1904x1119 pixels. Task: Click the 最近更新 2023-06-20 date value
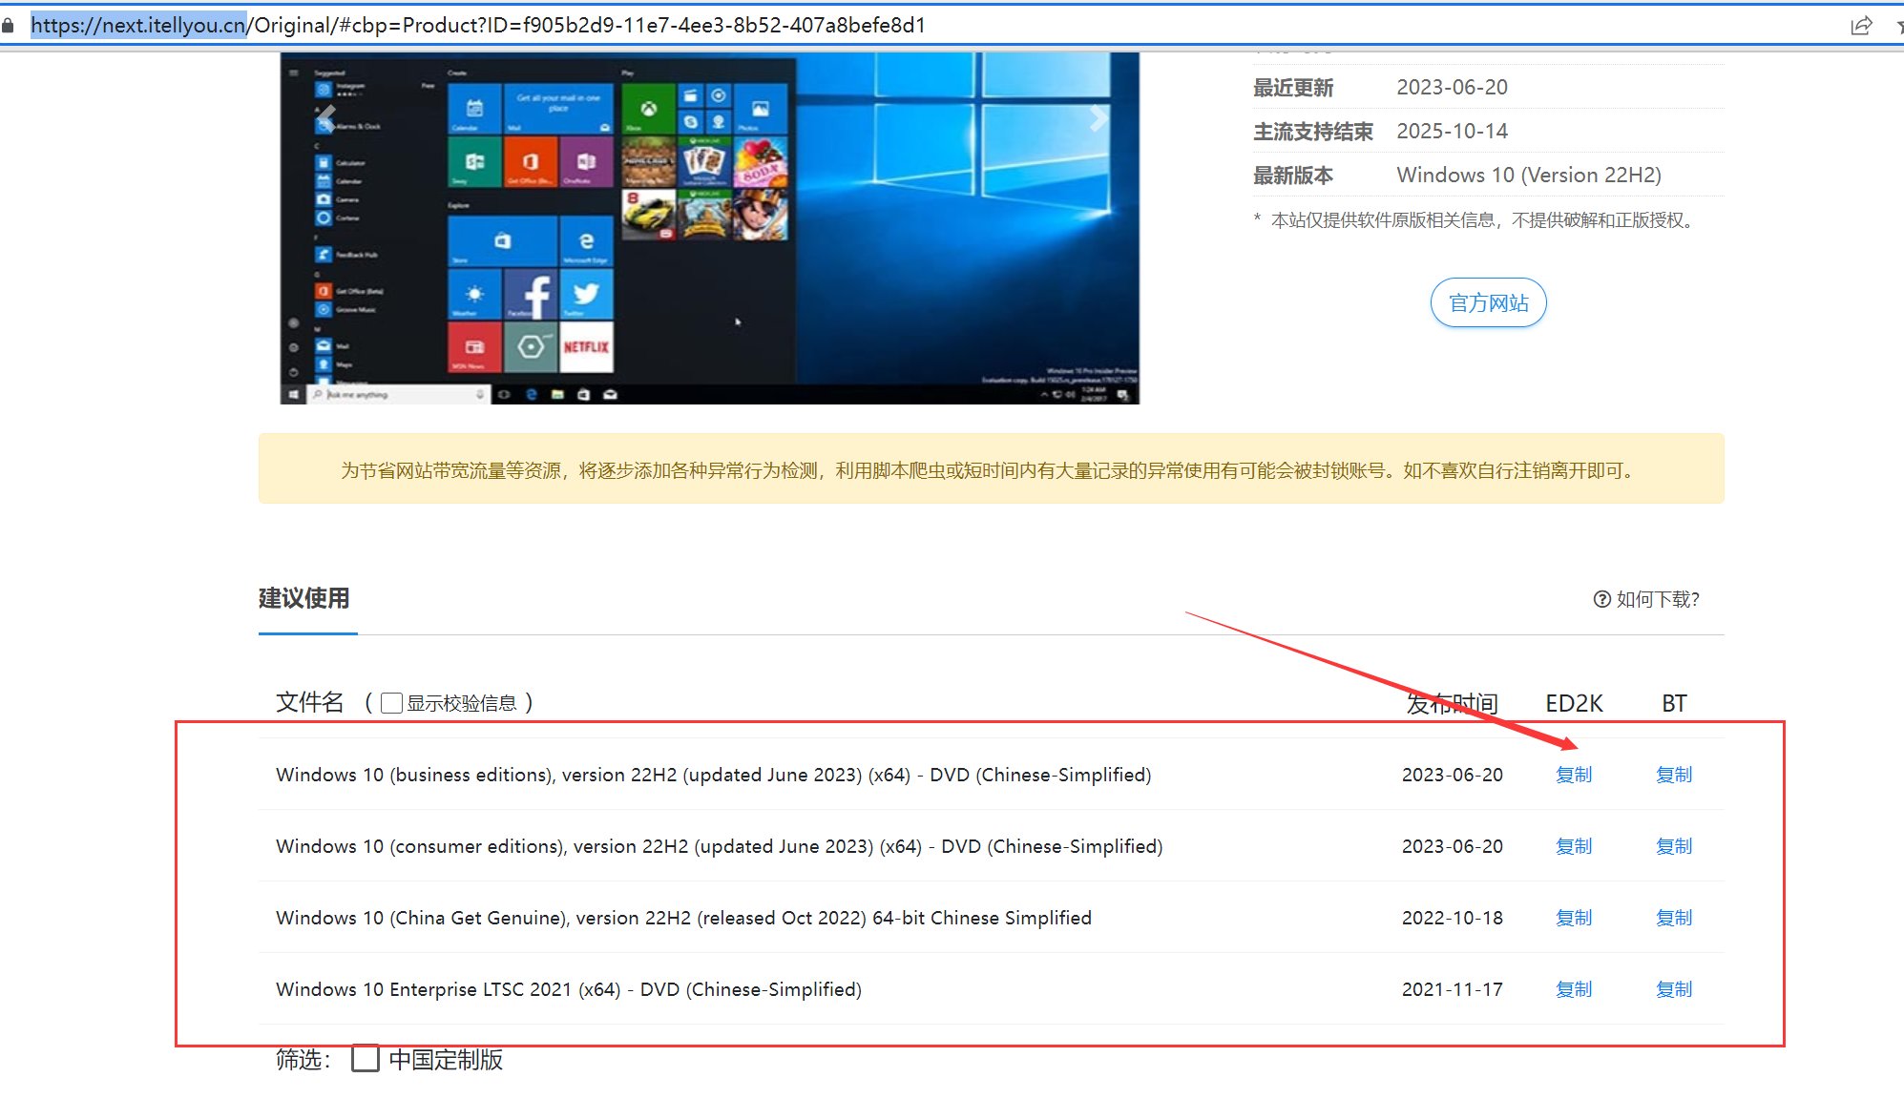pyautogui.click(x=1452, y=88)
